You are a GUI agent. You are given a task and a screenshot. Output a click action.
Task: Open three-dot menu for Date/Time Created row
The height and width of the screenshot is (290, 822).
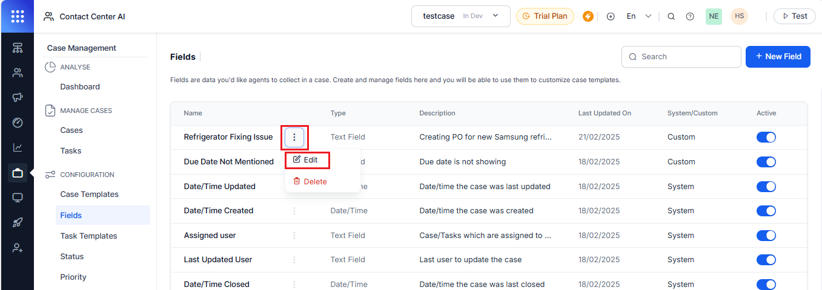[x=294, y=211]
